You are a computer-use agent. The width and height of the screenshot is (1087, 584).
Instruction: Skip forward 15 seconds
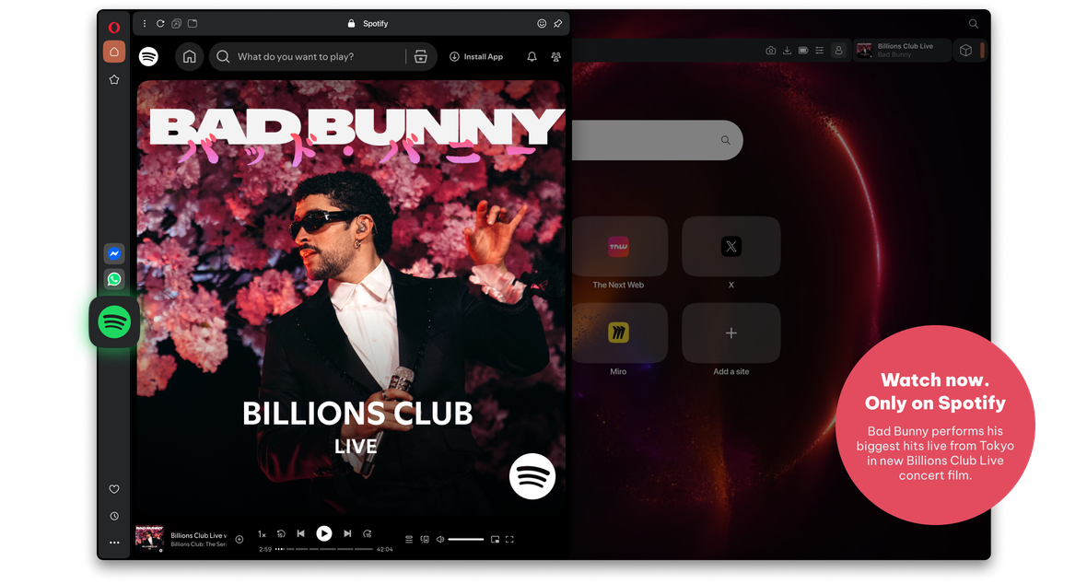pyautogui.click(x=368, y=534)
